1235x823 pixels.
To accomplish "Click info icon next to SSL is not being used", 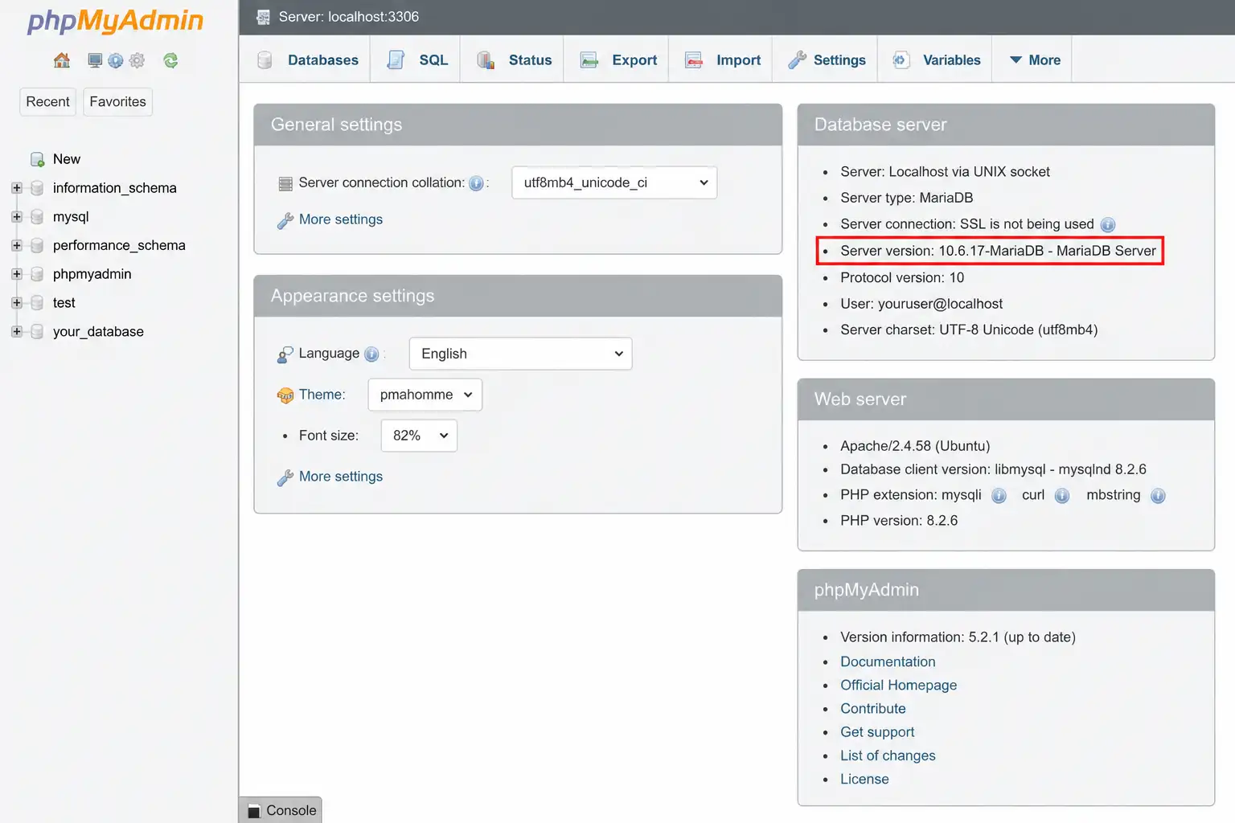I will click(x=1108, y=225).
